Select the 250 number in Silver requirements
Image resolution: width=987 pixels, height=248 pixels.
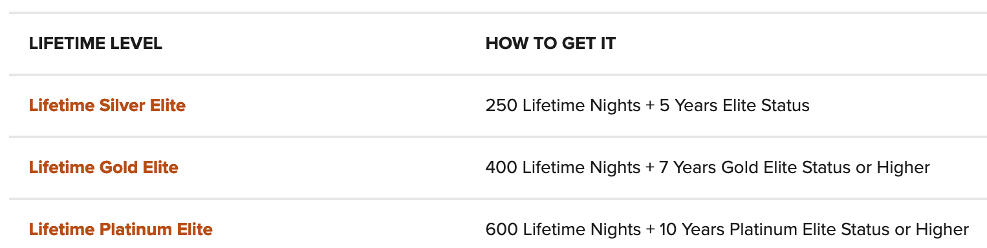pos(501,105)
